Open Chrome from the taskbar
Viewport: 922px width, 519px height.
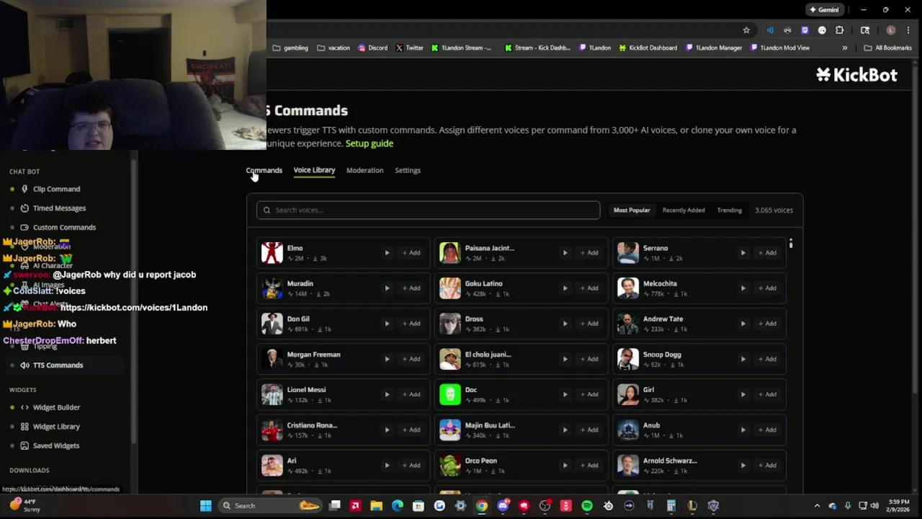(482, 506)
